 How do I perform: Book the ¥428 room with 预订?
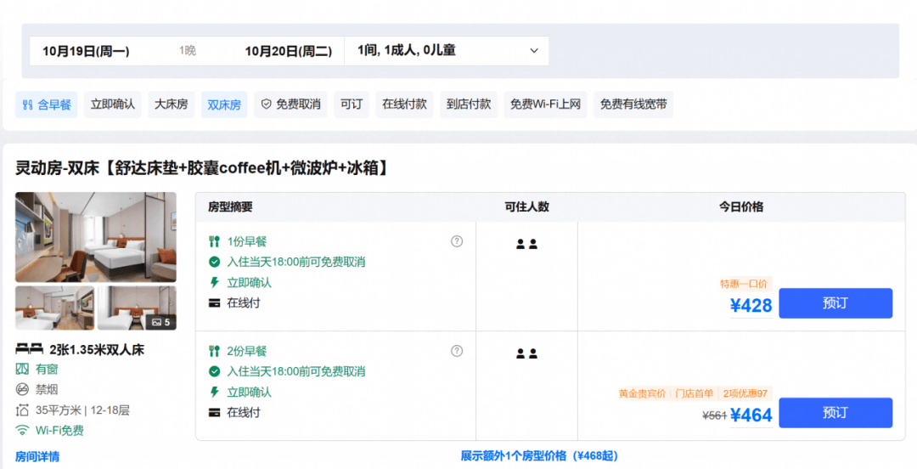point(835,303)
